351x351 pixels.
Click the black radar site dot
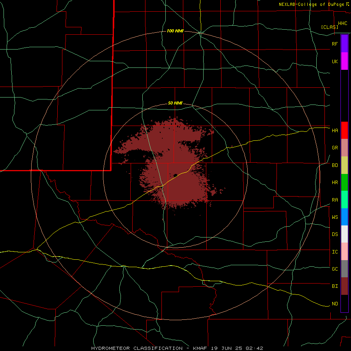tap(175, 175)
